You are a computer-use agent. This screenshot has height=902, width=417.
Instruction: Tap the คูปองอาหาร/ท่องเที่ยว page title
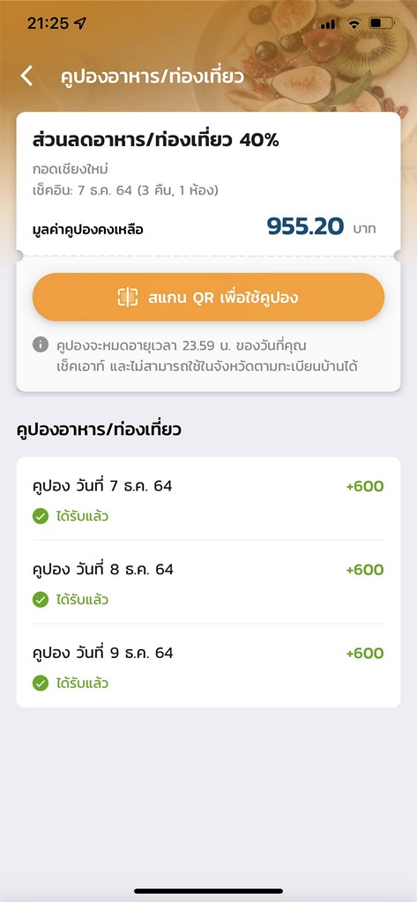pyautogui.click(x=152, y=77)
